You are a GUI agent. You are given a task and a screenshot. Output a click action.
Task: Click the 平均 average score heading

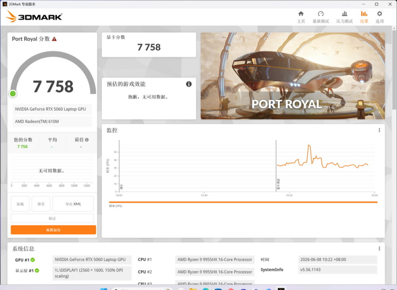click(53, 140)
